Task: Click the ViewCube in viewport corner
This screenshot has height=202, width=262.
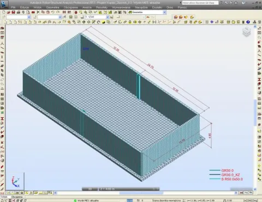Action: 247,32
